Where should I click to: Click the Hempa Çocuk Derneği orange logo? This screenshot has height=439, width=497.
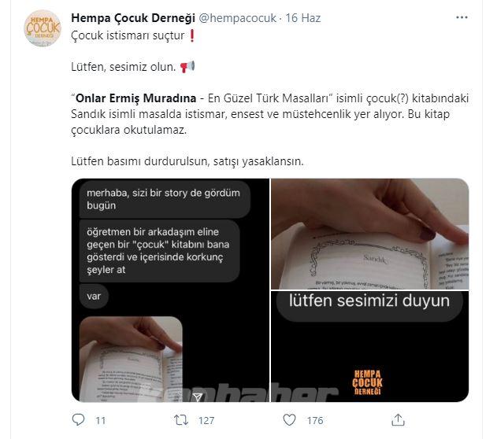tap(367, 382)
